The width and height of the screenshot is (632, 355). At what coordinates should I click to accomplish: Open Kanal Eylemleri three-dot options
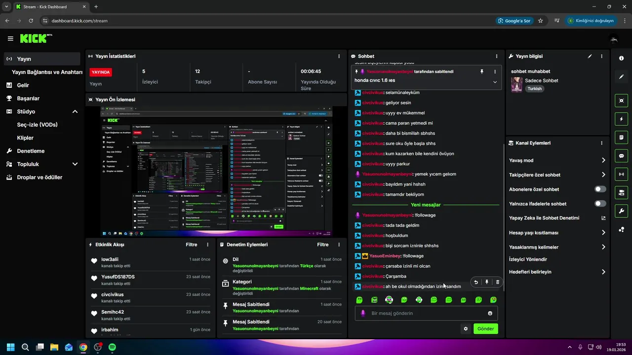(x=601, y=143)
